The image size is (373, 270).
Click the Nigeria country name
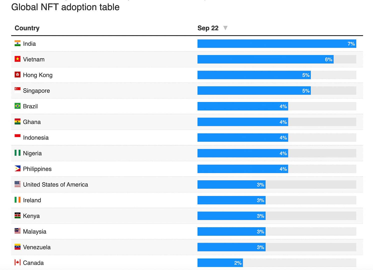(32, 153)
